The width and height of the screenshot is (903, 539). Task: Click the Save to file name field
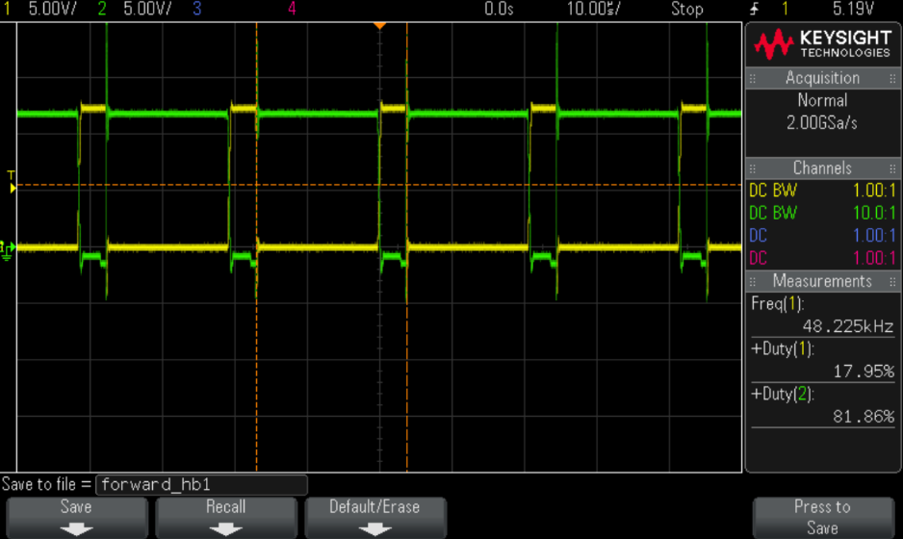(x=201, y=484)
